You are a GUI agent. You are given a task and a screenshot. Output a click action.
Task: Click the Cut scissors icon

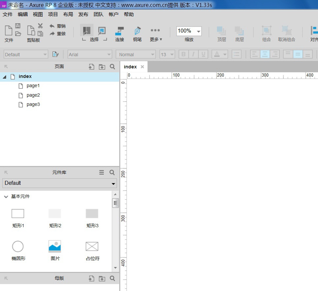pos(40,26)
